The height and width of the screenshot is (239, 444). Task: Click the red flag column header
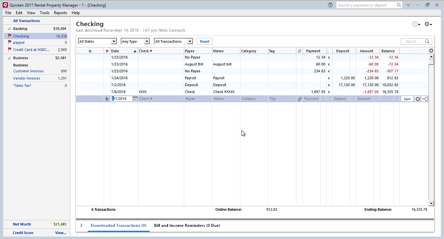coord(107,51)
